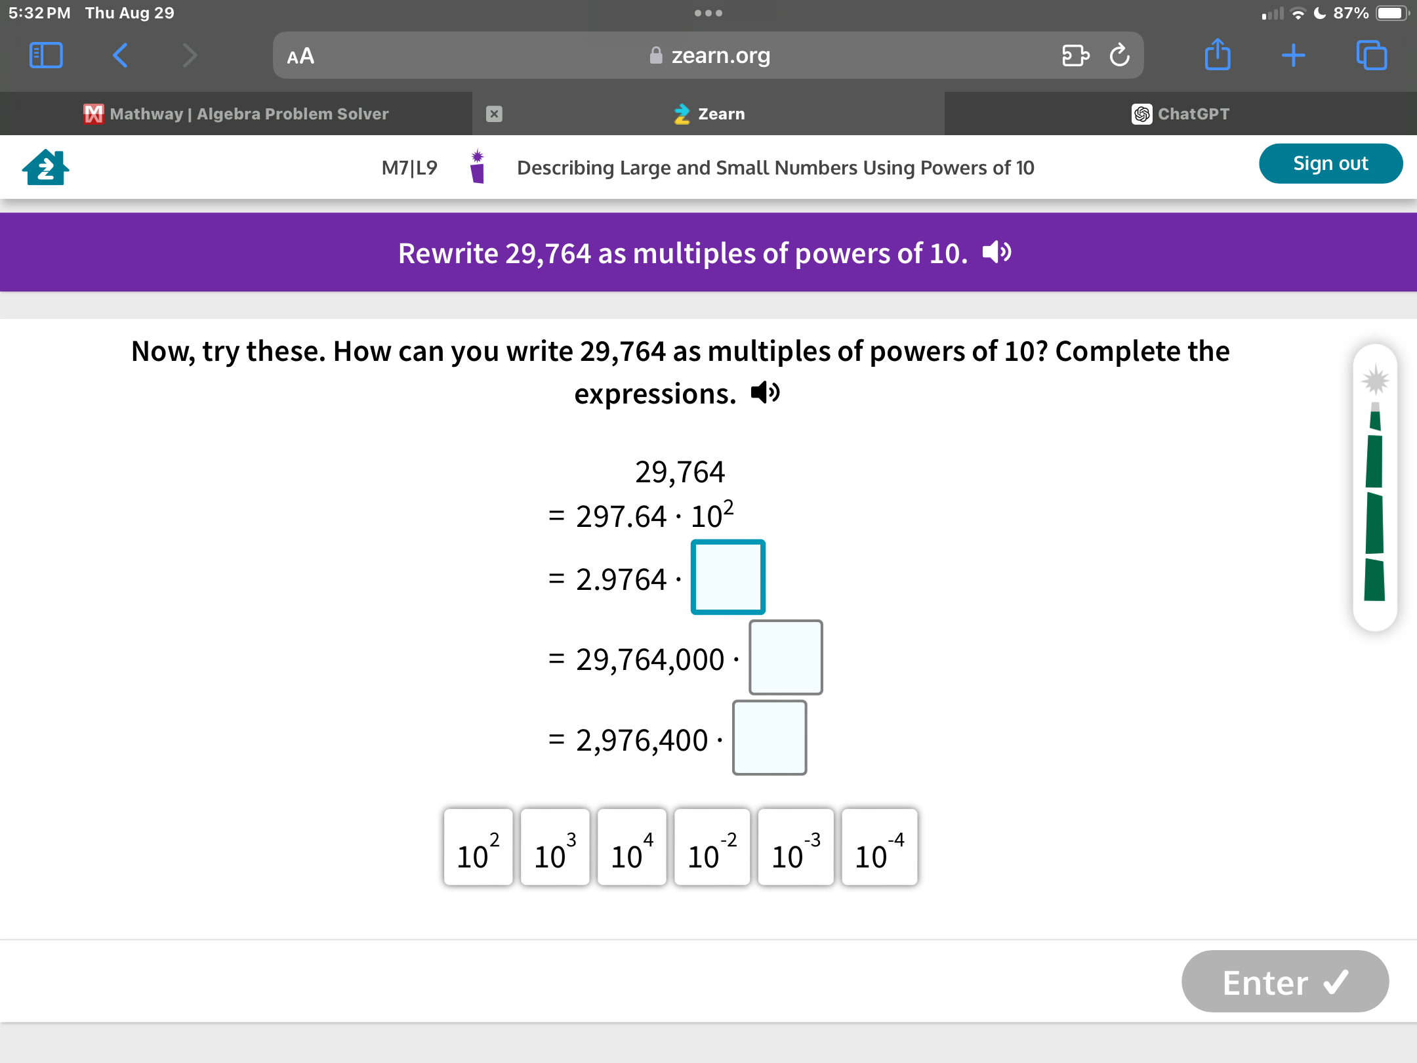Viewport: 1417px width, 1063px height.
Task: Open the Share sheet
Action: click(1218, 54)
